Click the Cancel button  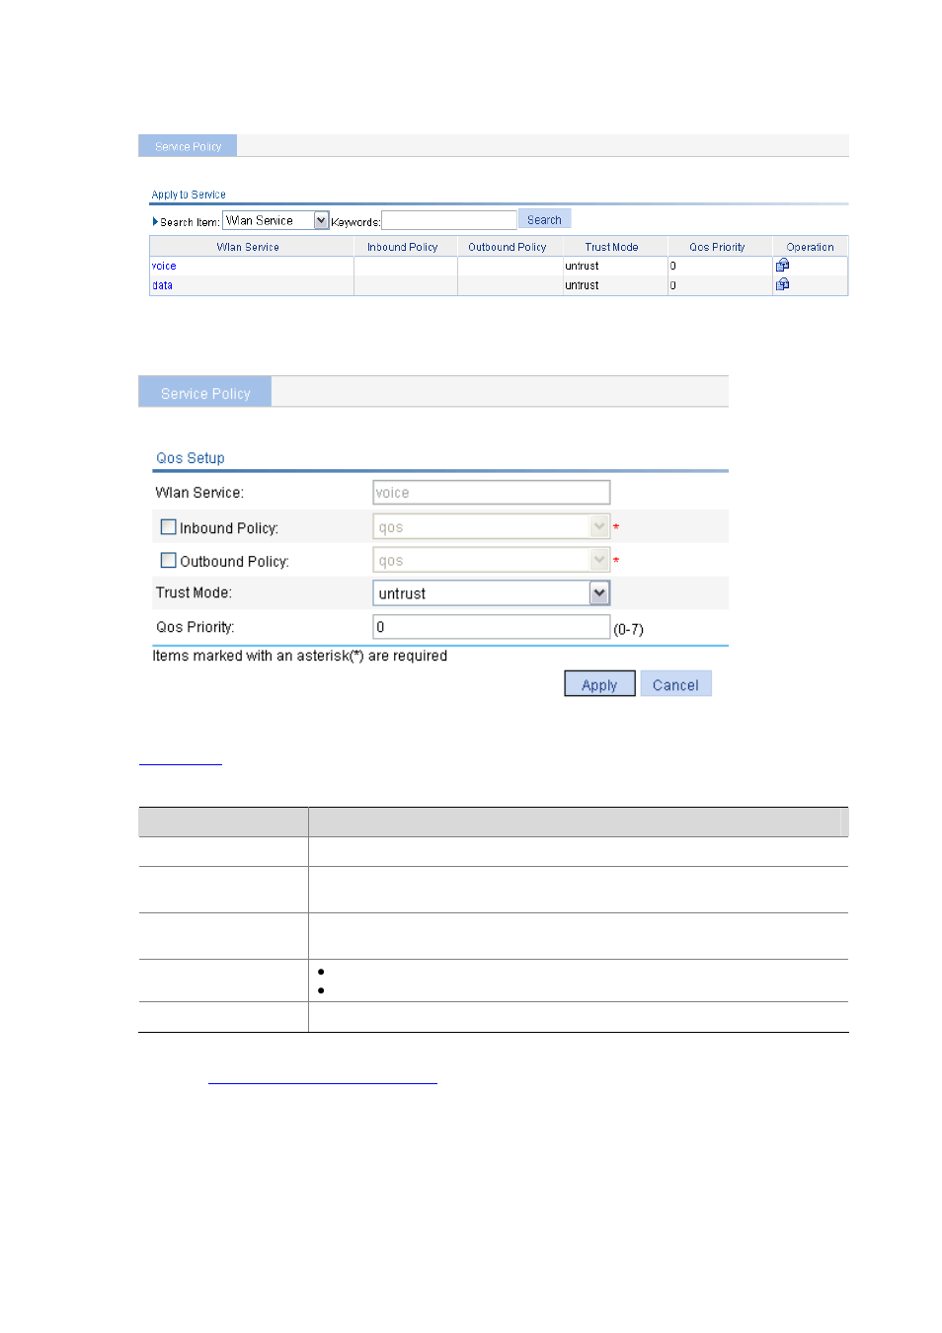675,684
